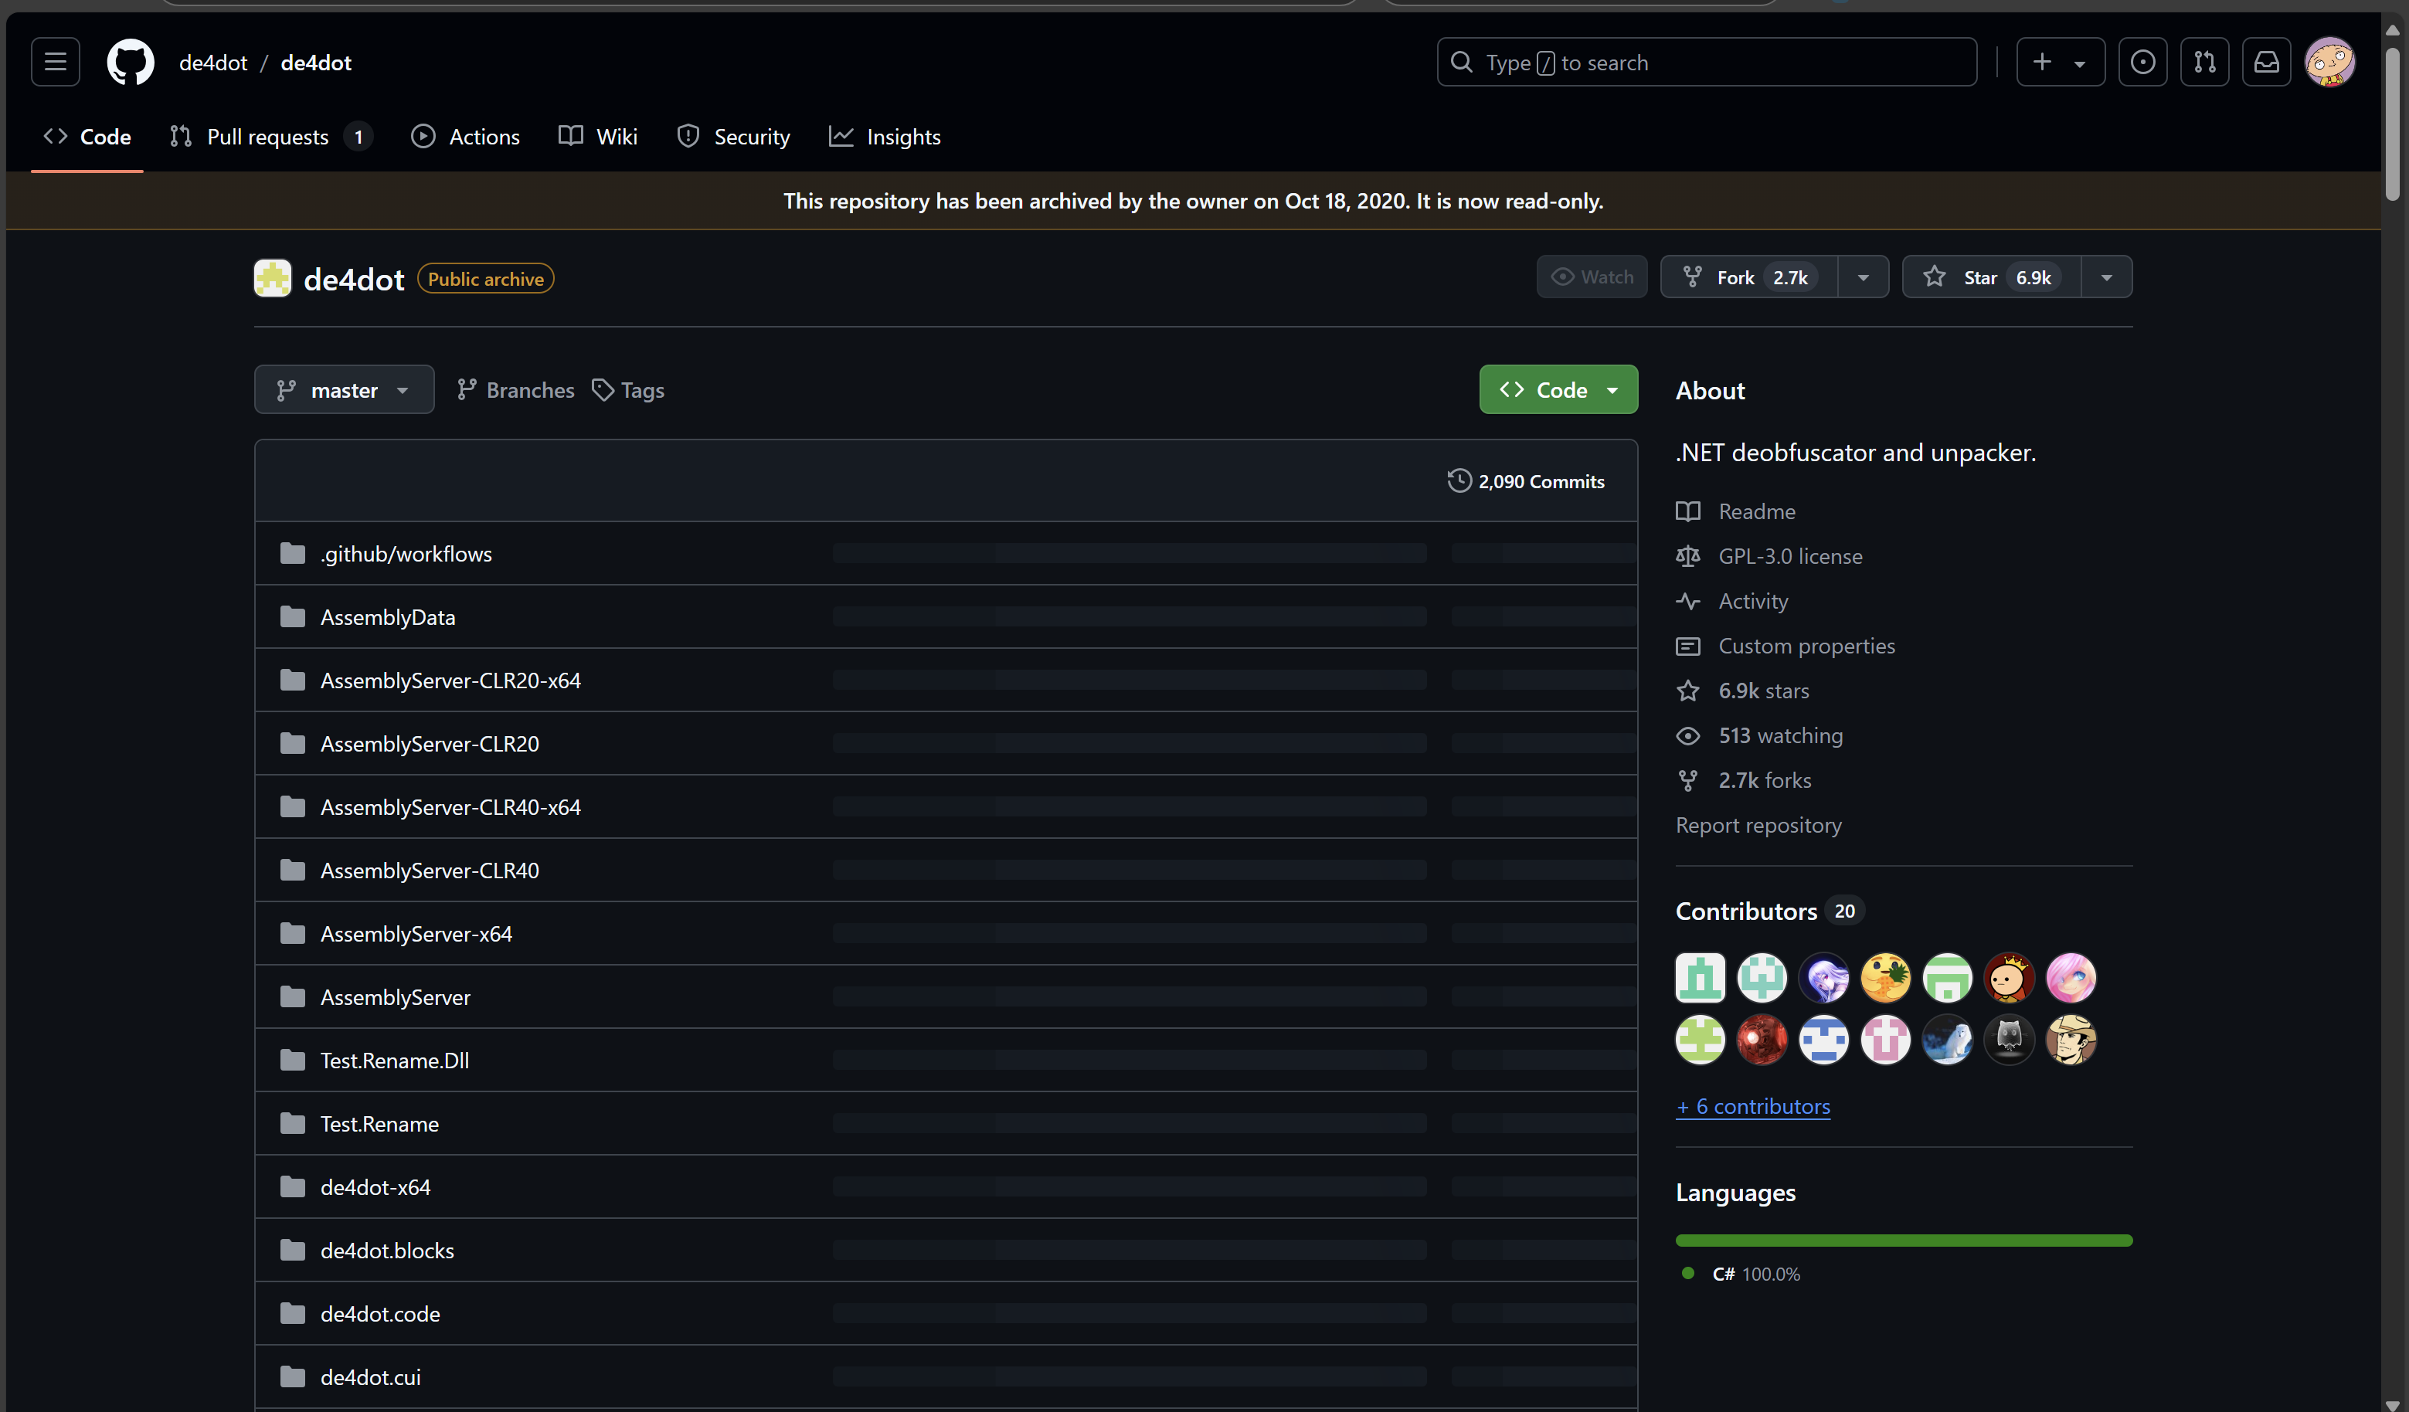Viewport: 2409px width, 1412px height.
Task: Click the plus create-new icon
Action: click(2042, 62)
